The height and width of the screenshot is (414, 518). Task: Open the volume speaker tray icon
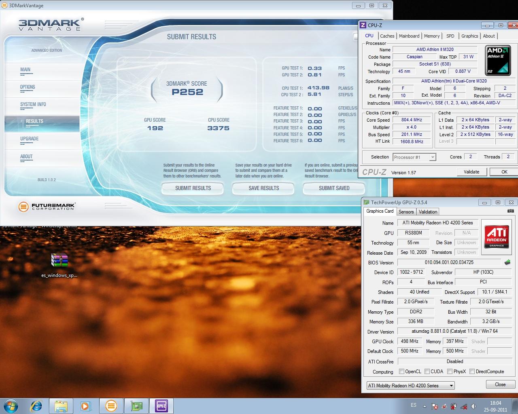point(473,406)
